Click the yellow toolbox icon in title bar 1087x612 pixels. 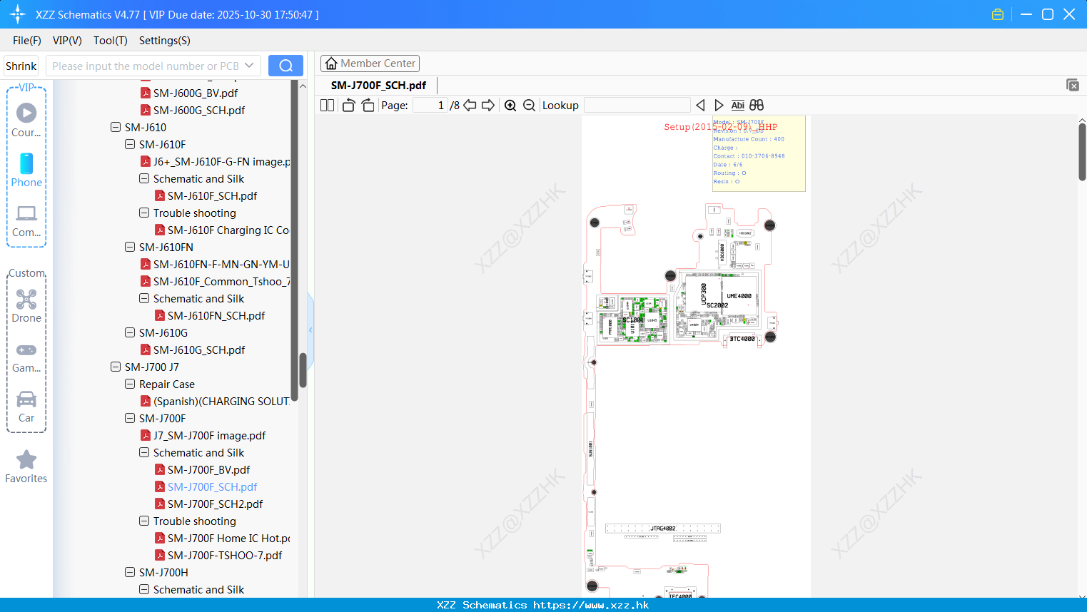[x=998, y=14]
